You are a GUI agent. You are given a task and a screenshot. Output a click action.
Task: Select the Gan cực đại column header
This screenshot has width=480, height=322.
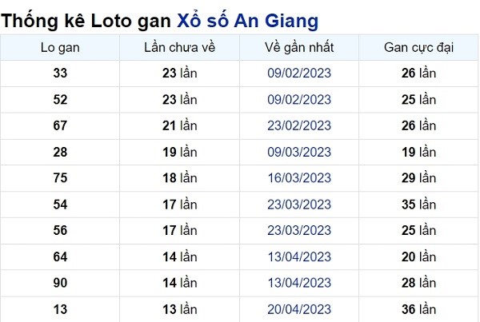(418, 48)
